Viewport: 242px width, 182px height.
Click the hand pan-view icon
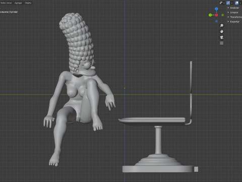click(222, 31)
